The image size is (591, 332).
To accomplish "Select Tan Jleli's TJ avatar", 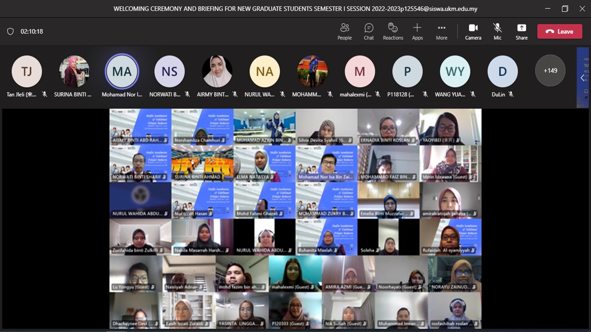I will click(27, 71).
